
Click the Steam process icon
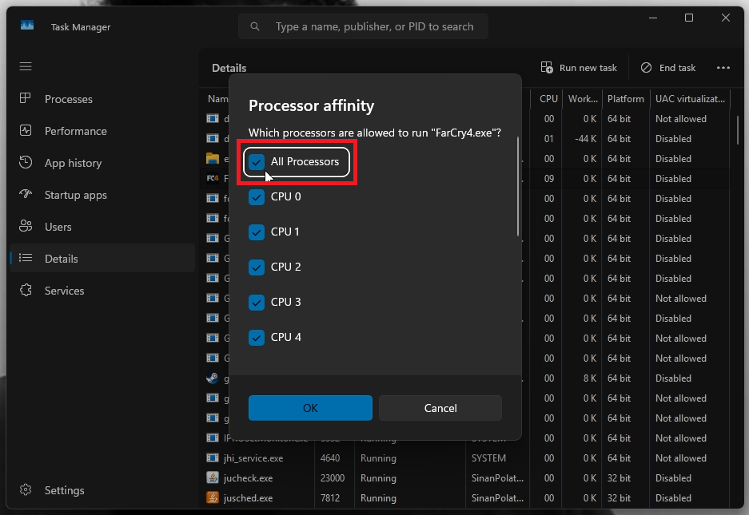(x=212, y=378)
